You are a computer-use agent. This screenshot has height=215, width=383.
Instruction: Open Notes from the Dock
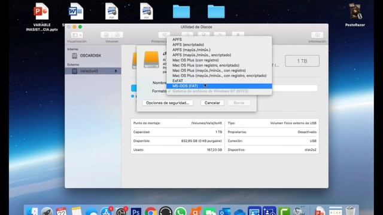(x=77, y=211)
